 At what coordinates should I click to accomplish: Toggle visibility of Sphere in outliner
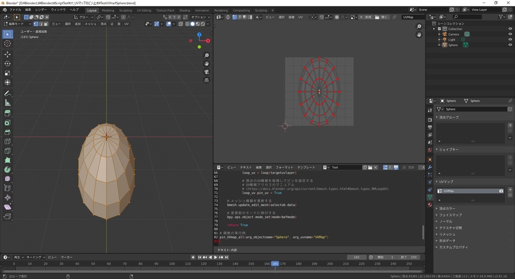point(510,45)
